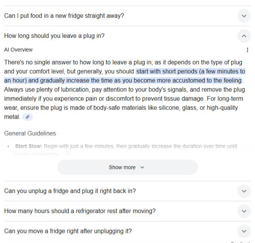Click the "Start Slow" bullet text
This screenshot has width=255, height=243.
tap(28, 146)
